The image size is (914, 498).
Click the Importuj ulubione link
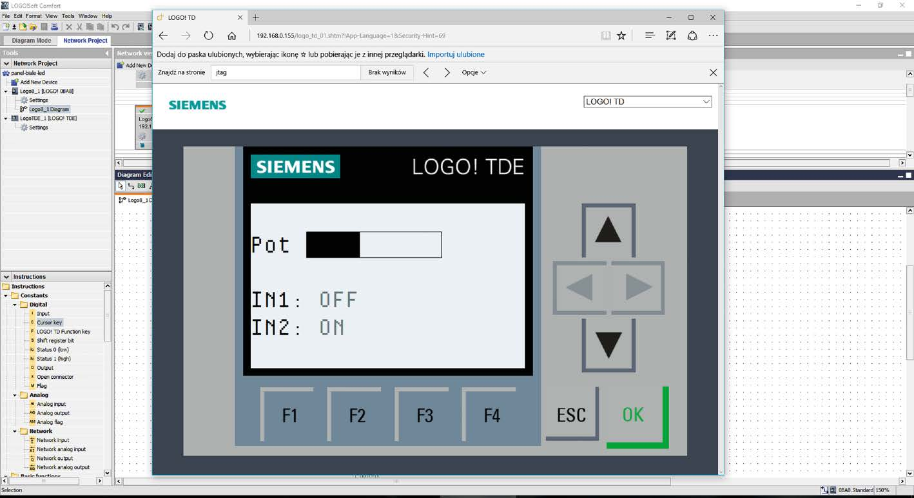coord(456,55)
